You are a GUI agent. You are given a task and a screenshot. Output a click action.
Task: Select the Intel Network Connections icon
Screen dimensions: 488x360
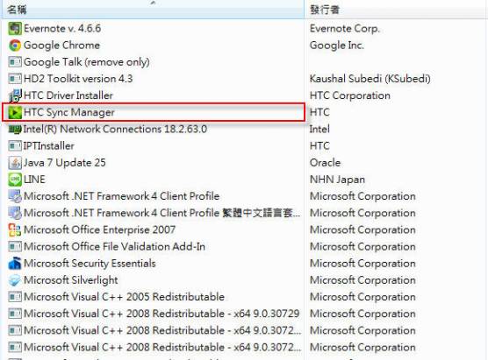point(15,130)
